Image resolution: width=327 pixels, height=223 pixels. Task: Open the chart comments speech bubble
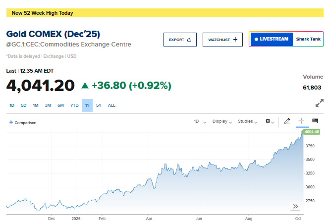tap(315, 121)
